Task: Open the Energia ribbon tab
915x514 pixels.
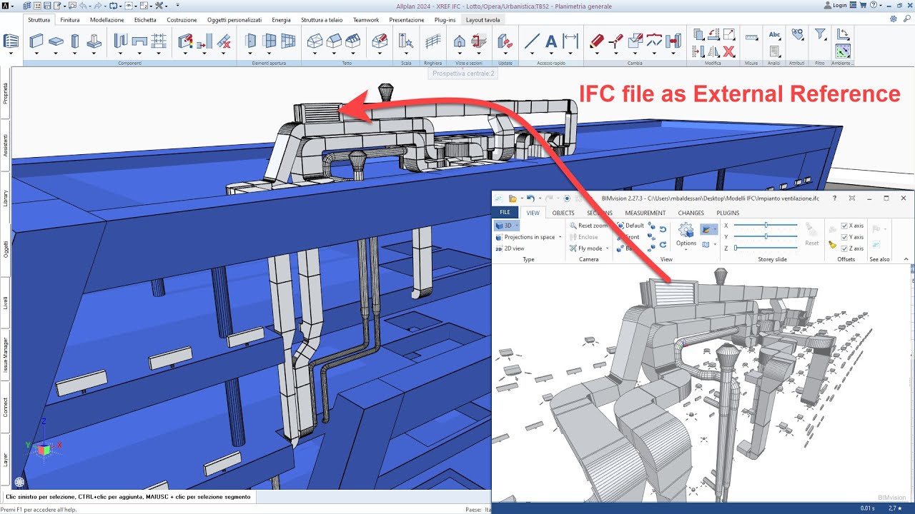Action: [281, 20]
